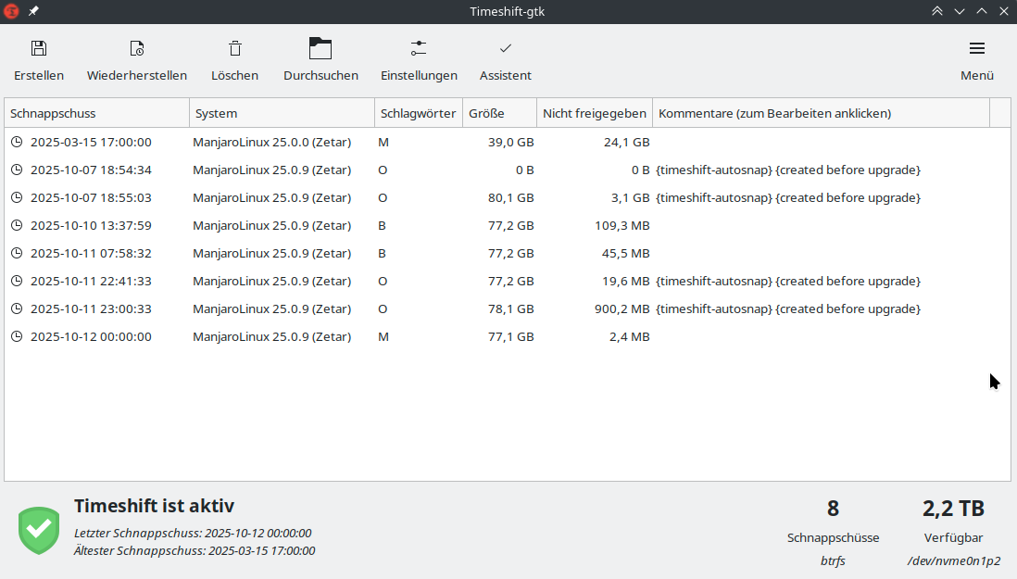Select snapshot 2025-03-15 17:00:00

tap(91, 142)
